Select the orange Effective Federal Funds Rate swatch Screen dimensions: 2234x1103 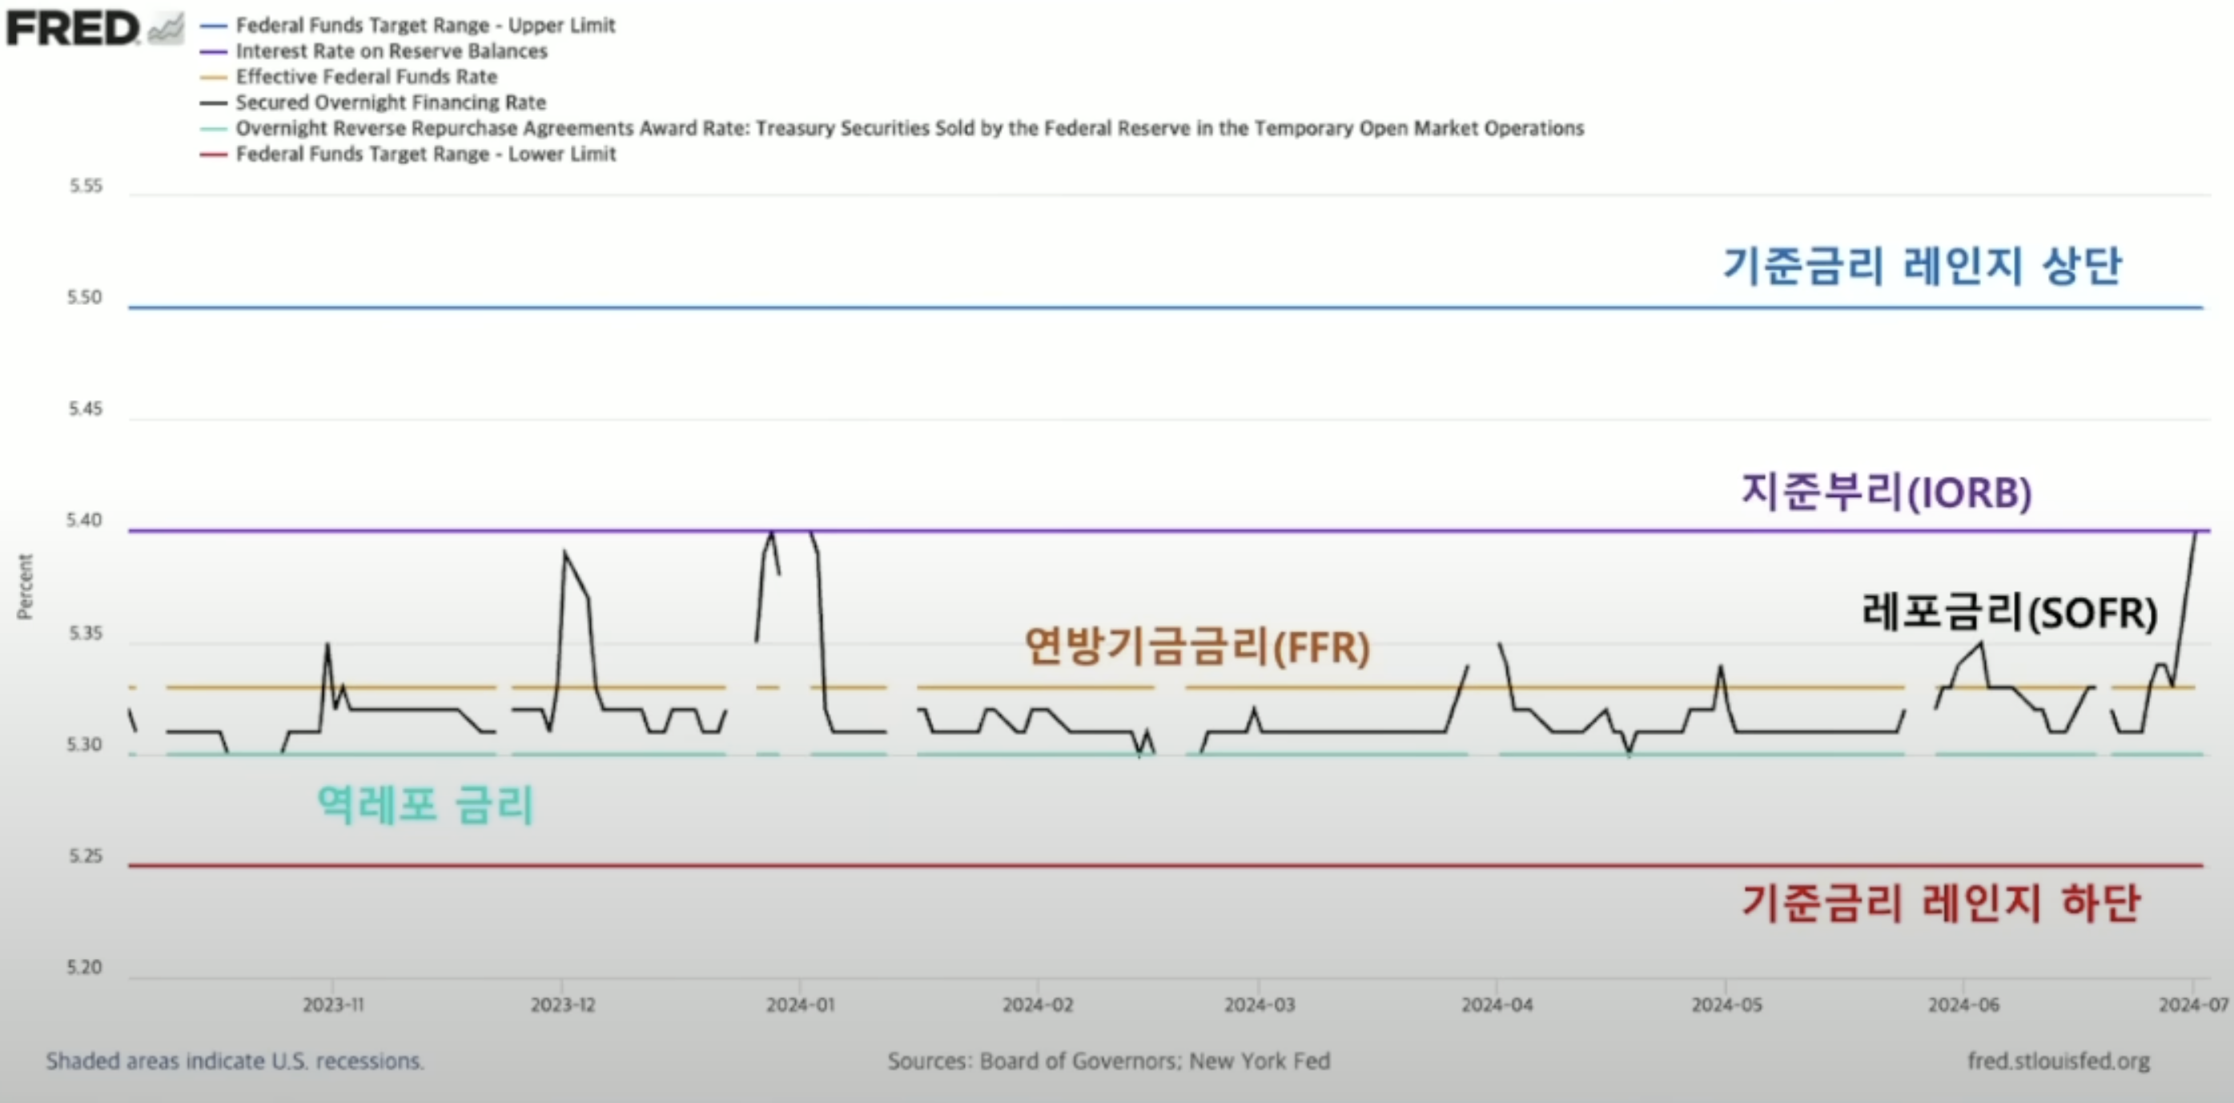(x=215, y=76)
